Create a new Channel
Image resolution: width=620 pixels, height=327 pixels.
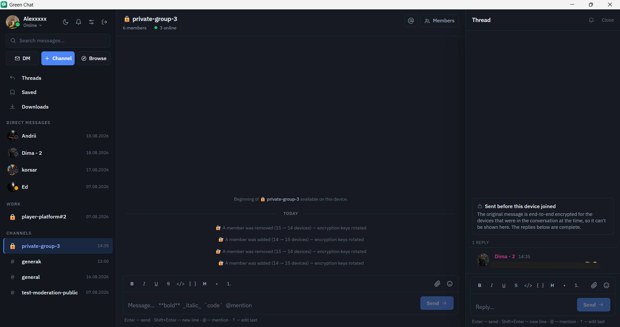(58, 58)
